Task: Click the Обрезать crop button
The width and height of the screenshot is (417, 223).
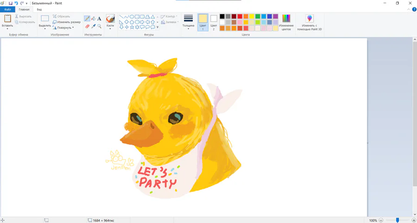Action: tap(61, 17)
